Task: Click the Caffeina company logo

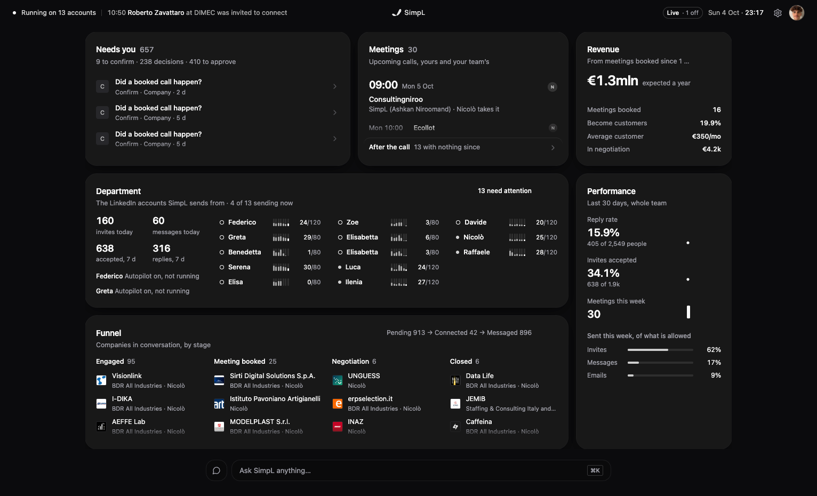Action: coord(455,427)
